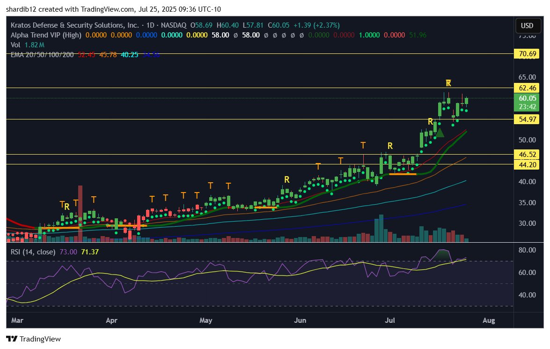Select the current price label 60.05
The height and width of the screenshot is (349, 550).
(527, 98)
